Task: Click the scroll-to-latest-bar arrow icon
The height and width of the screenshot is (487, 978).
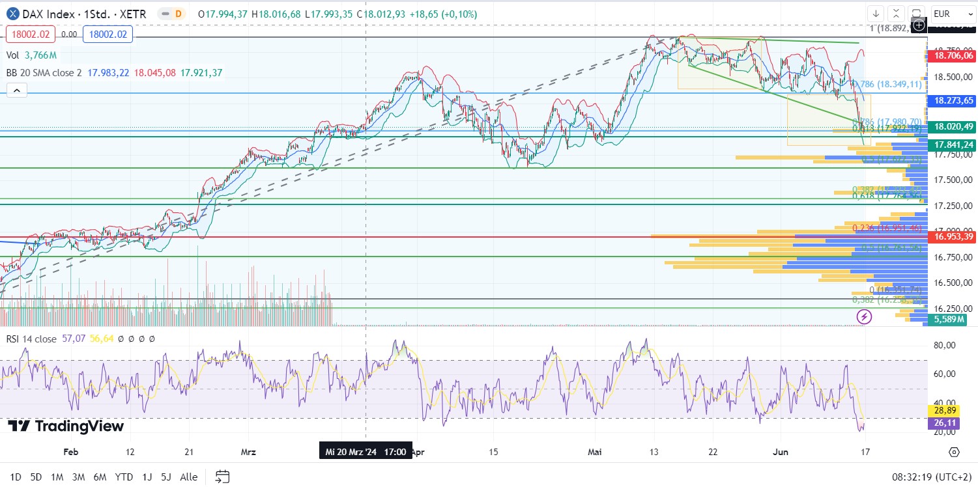Action: pos(877,13)
